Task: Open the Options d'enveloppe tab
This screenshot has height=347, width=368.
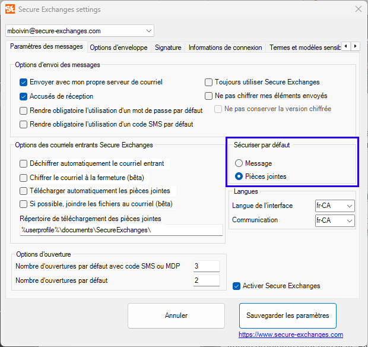Action: click(x=119, y=48)
